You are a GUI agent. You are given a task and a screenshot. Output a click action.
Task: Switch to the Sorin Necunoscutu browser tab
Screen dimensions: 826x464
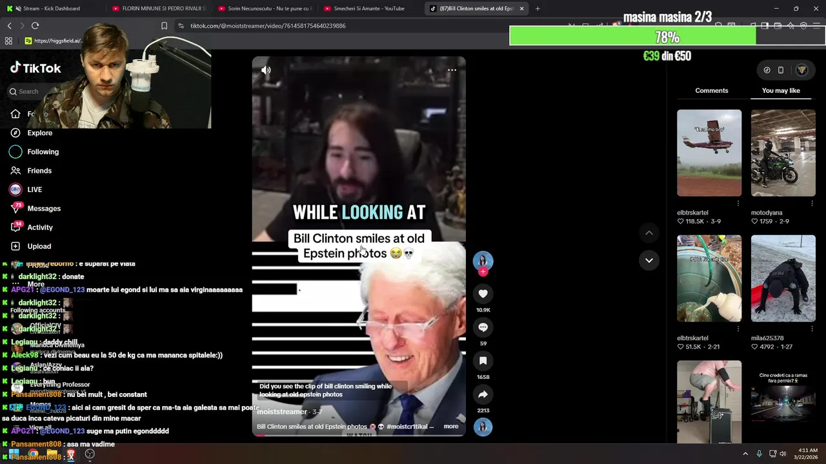pyautogui.click(x=265, y=8)
